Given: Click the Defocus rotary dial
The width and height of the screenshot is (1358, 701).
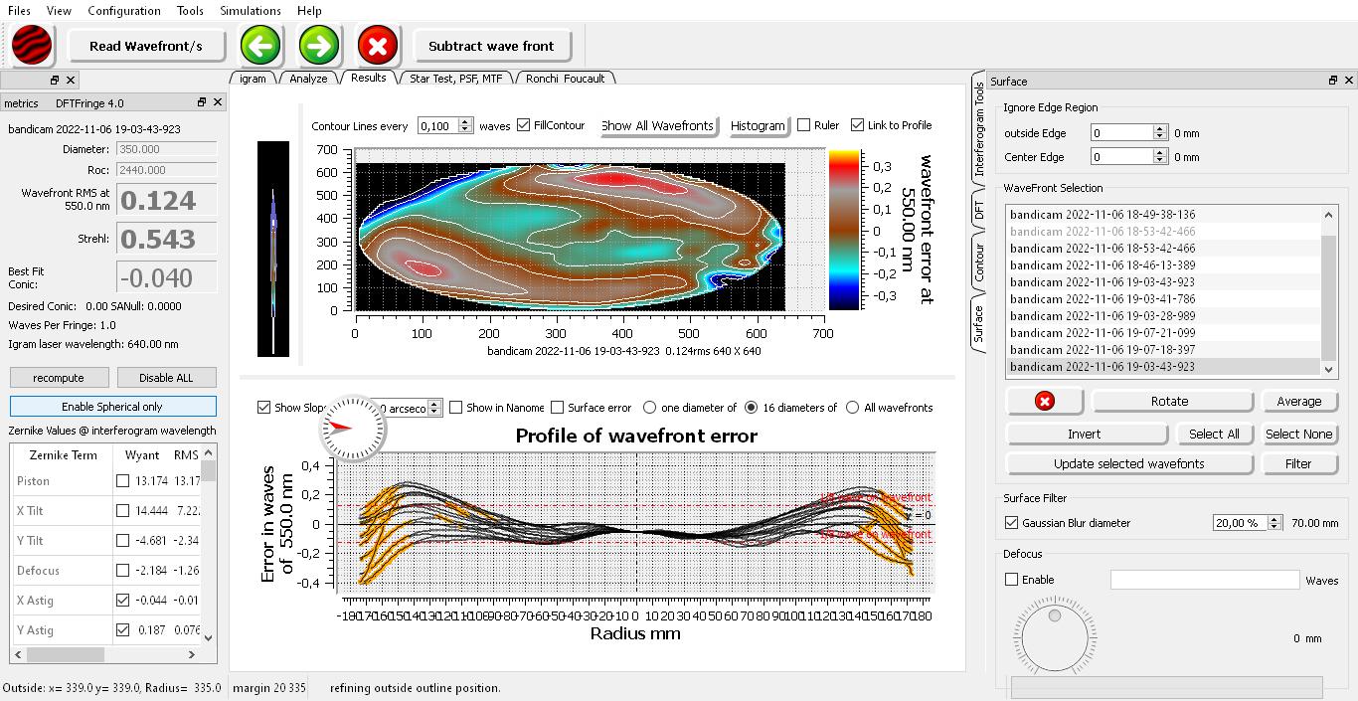Looking at the screenshot, I should [1054, 637].
